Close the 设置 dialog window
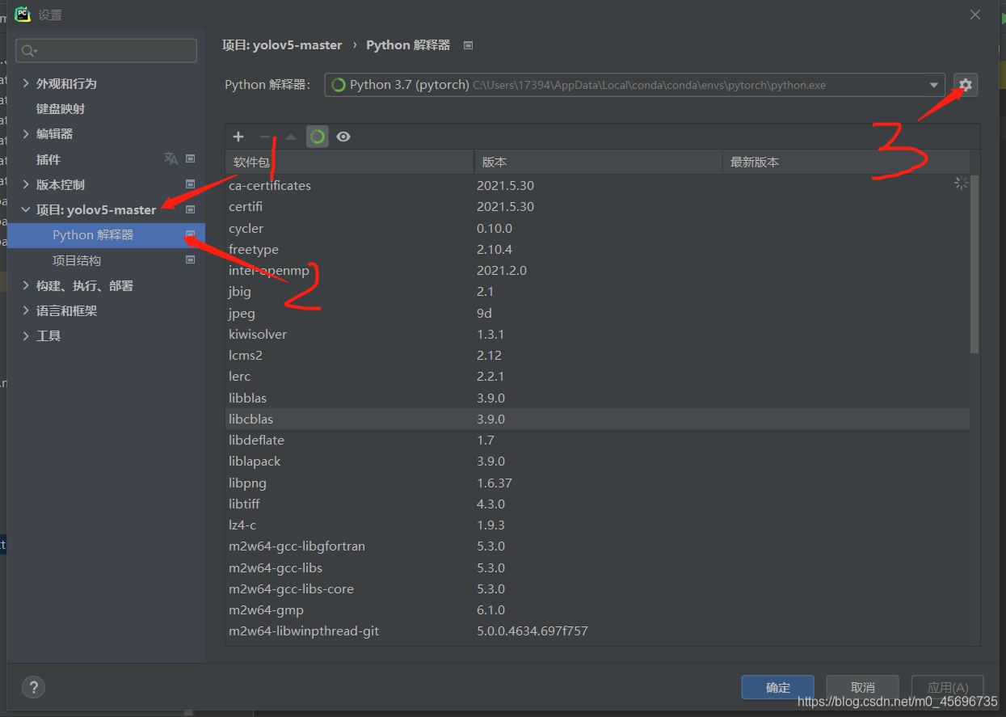The height and width of the screenshot is (717, 1006). (975, 15)
